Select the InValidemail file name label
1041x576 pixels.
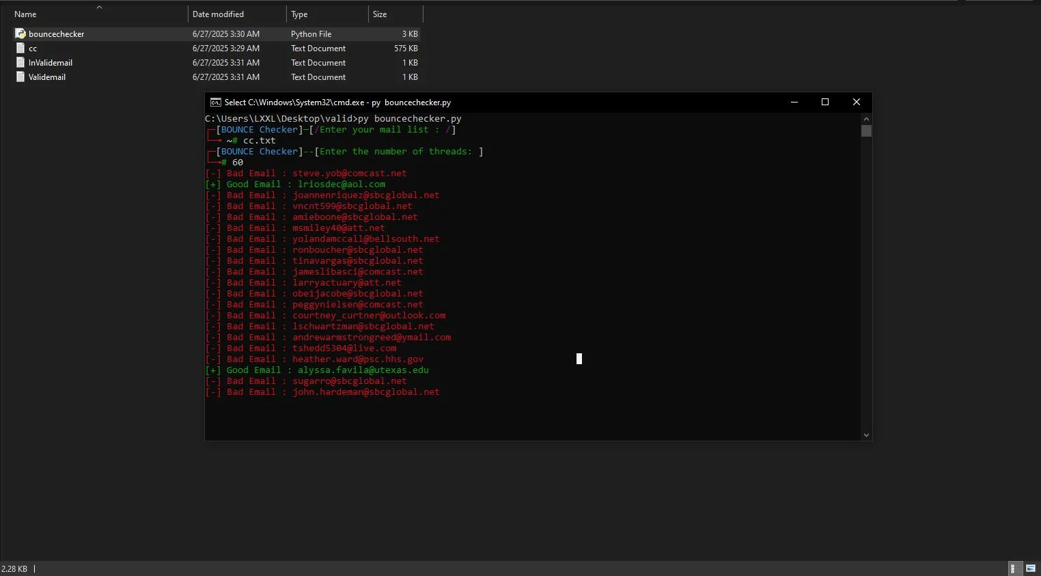pyautogui.click(x=51, y=63)
